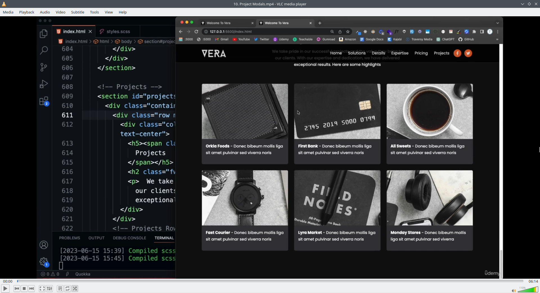Open VS Code Accounts icon
The height and width of the screenshot is (293, 540).
coord(44,245)
